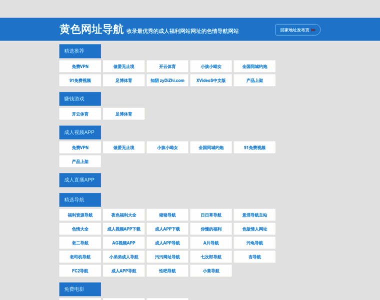
Task: Click the 日日草导航 link
Action: pyautogui.click(x=211, y=215)
